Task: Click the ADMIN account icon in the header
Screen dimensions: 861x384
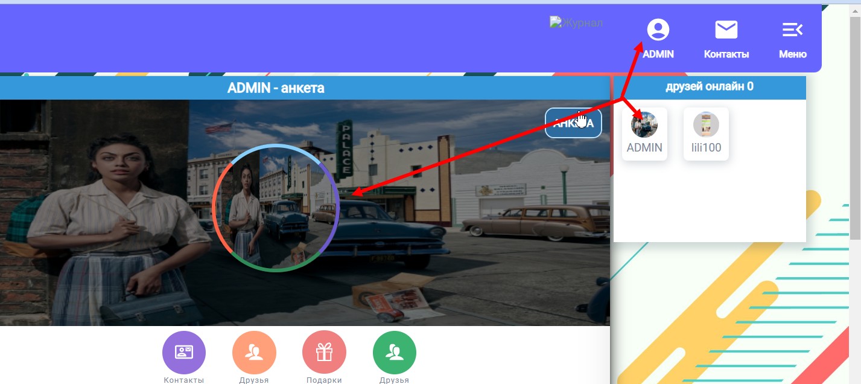Action: click(x=658, y=30)
